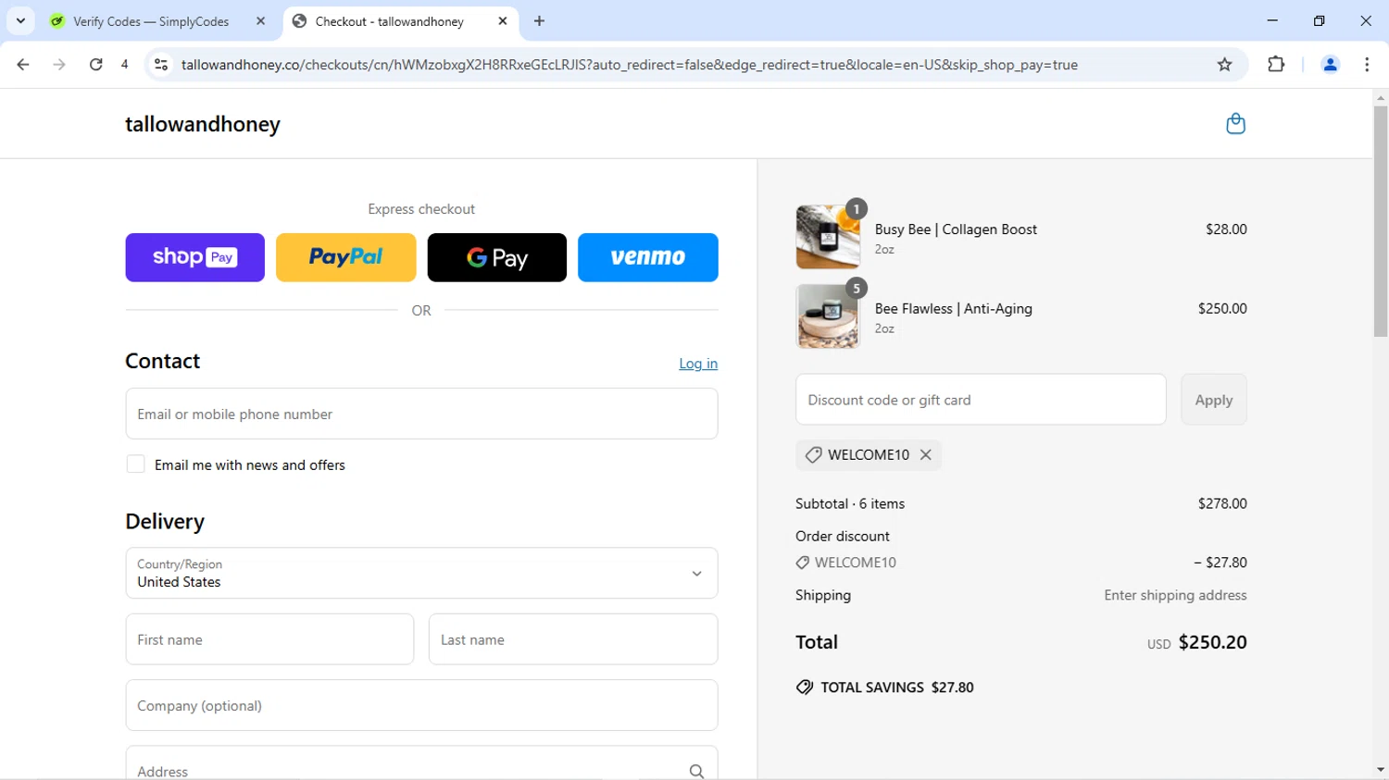Remove the WELCOME10 discount code tag
Image resolution: width=1389 pixels, height=780 pixels.
click(x=925, y=454)
